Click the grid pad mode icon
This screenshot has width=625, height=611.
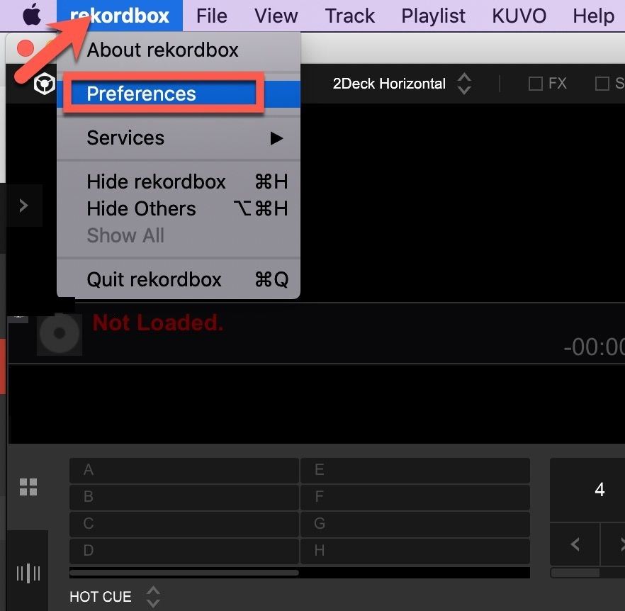28,487
